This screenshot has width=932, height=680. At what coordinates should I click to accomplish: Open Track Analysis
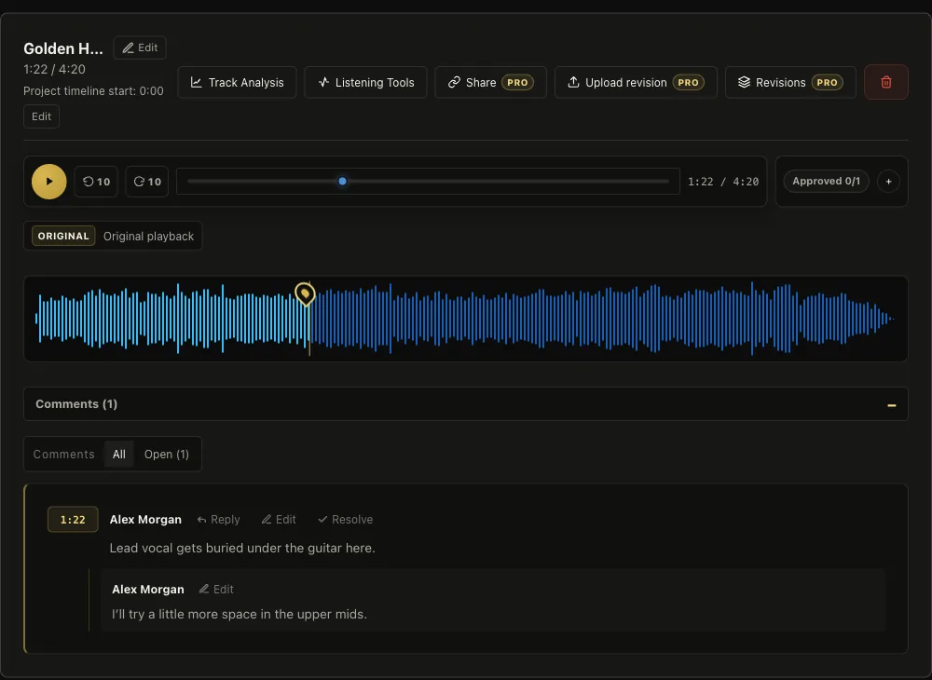tap(237, 83)
